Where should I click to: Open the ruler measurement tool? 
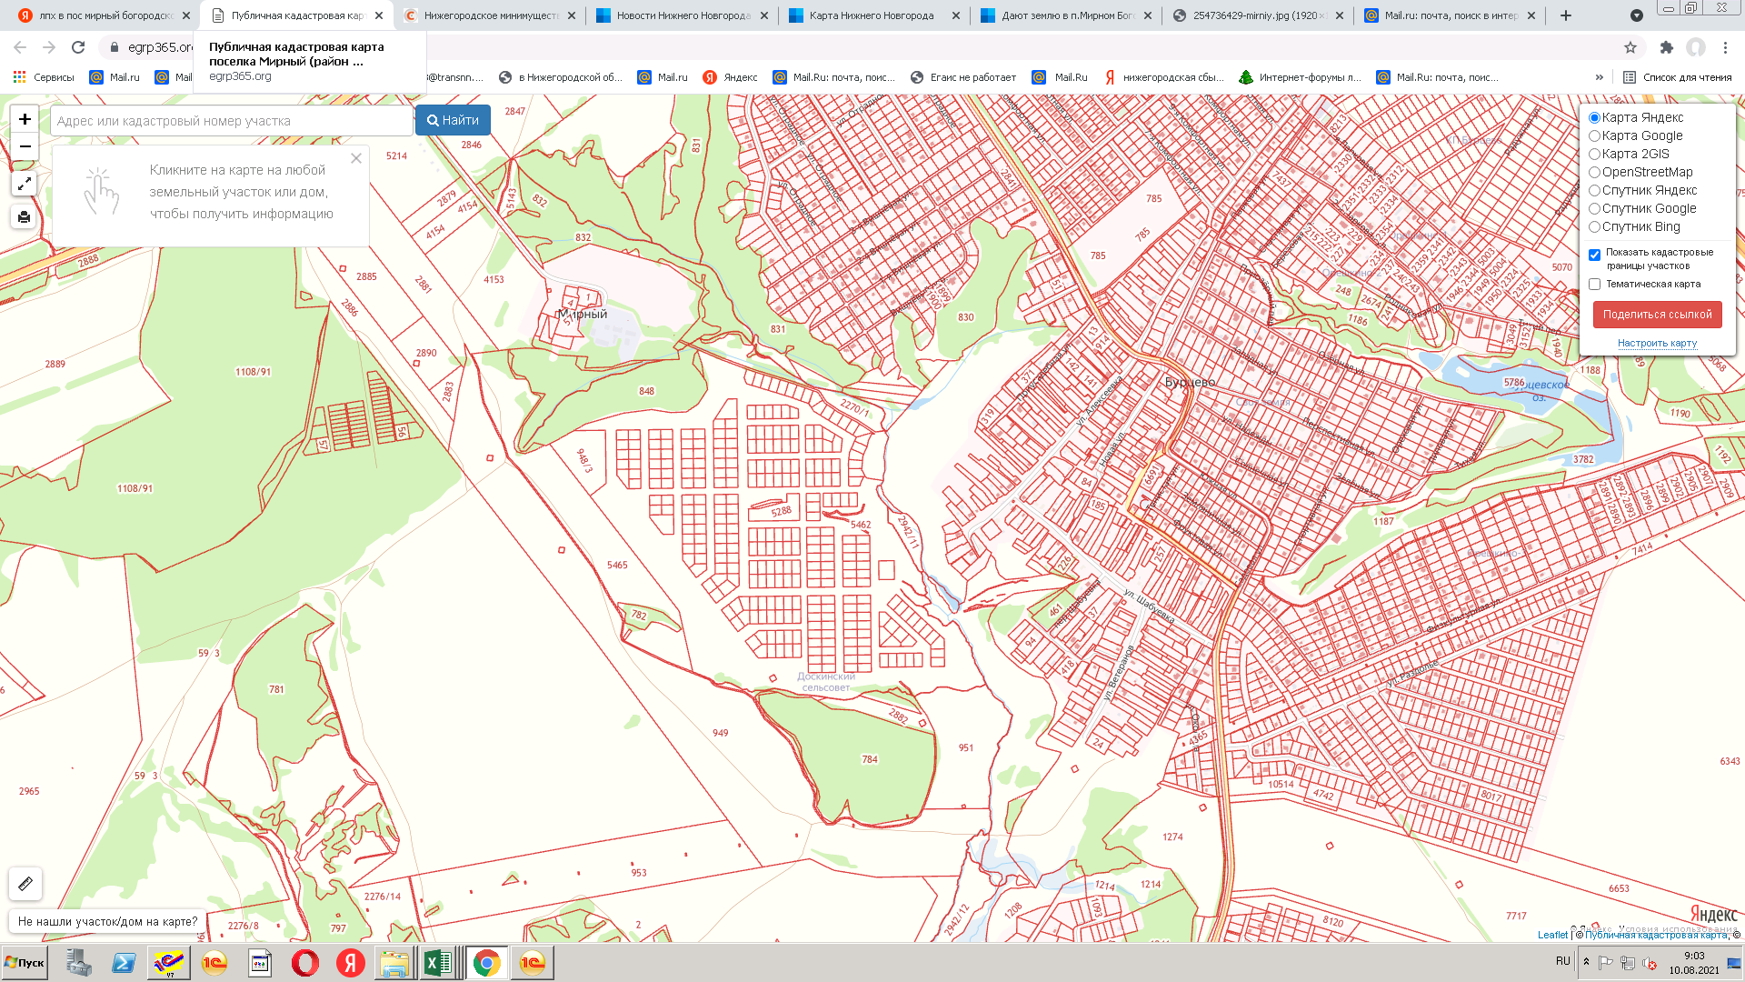click(x=25, y=883)
